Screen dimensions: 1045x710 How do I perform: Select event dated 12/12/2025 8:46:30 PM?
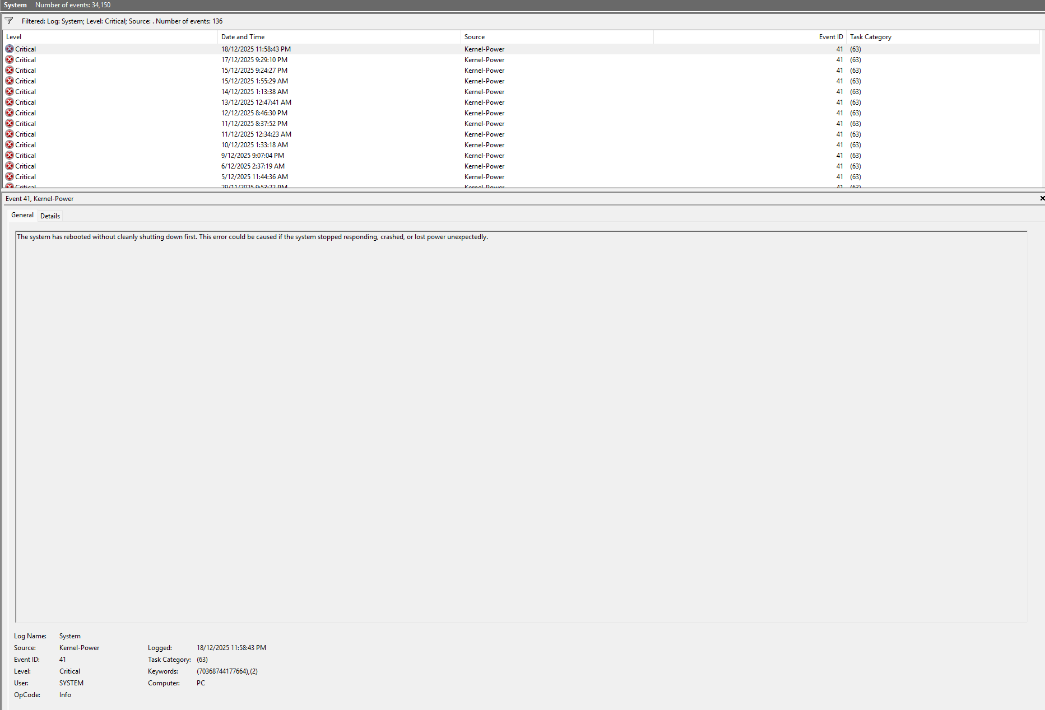[x=522, y=113]
